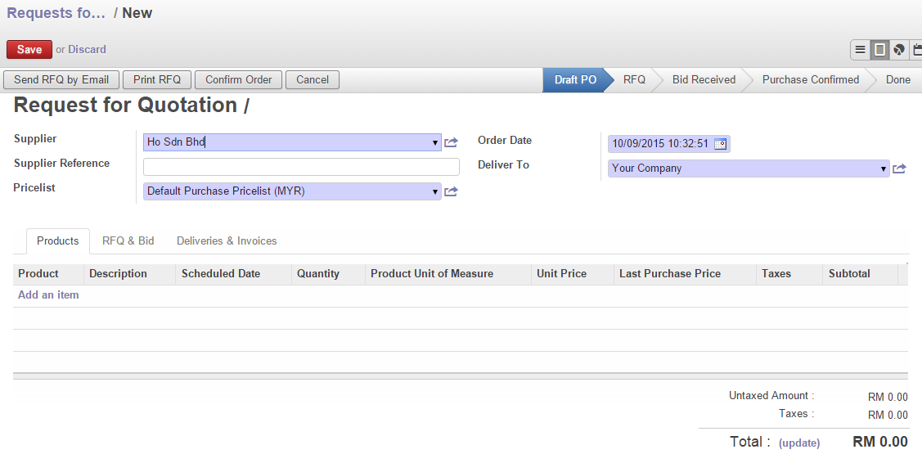
Task: Expand the Supplier dropdown arrow
Action: click(435, 142)
